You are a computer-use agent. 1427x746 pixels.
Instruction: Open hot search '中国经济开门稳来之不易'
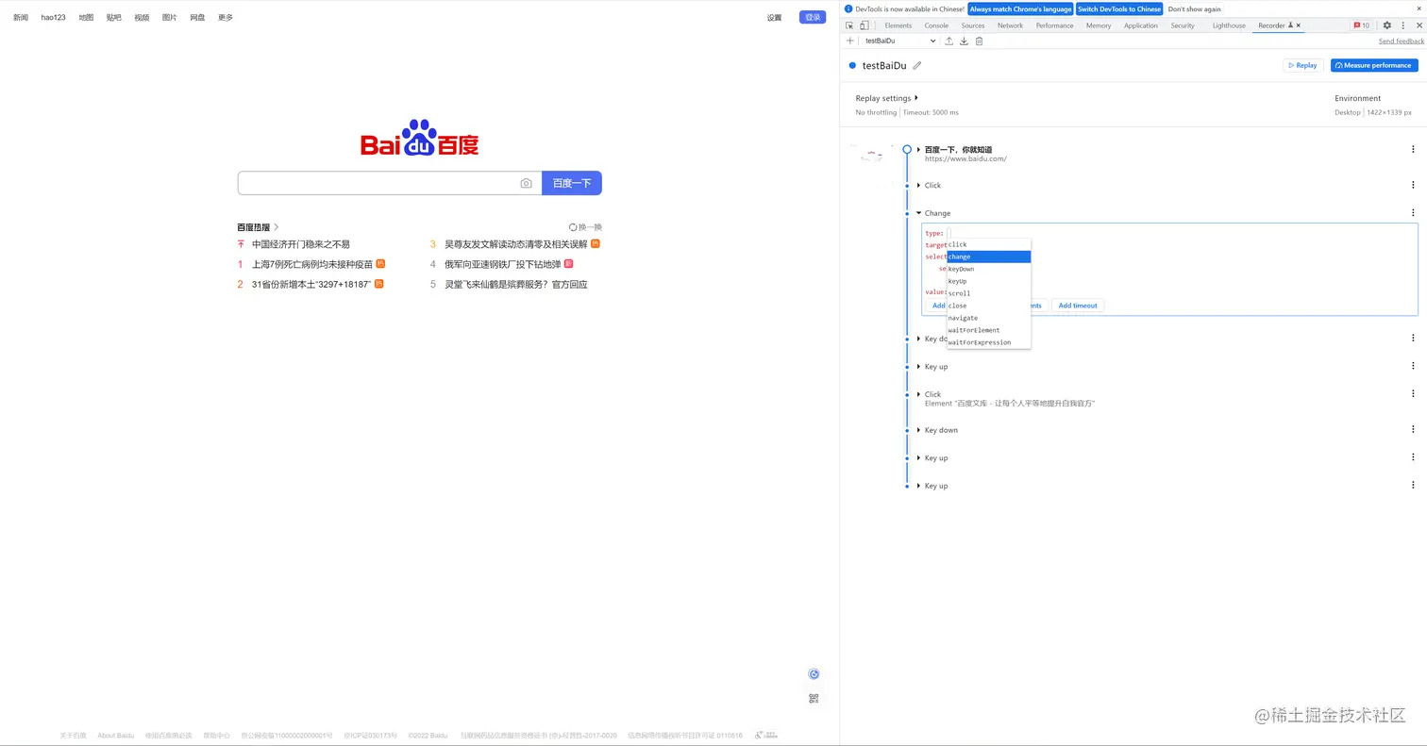301,244
